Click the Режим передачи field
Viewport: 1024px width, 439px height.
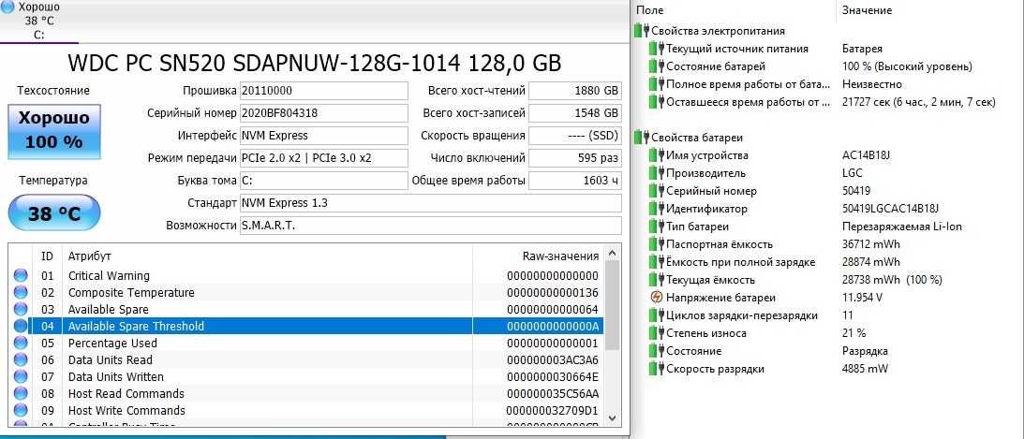324,158
